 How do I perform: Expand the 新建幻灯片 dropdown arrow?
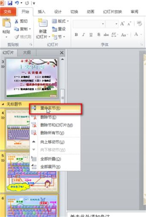coord(49,37)
